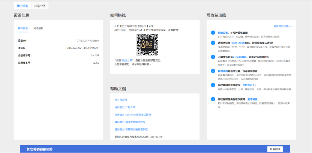Open the 网心云官网 link

(121, 100)
